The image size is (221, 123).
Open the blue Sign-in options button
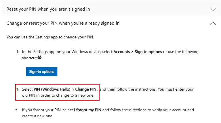tap(42, 72)
